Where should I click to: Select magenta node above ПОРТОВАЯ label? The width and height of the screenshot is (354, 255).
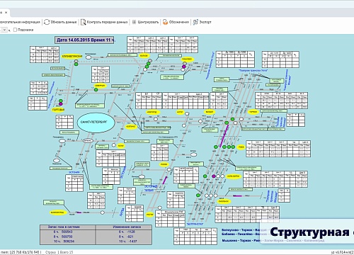[x=61, y=104]
